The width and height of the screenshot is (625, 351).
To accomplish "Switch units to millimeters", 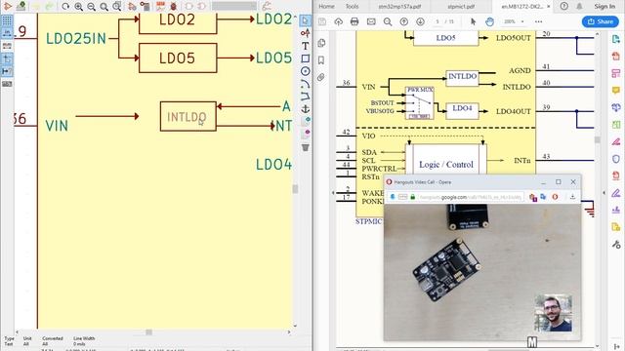I will point(7,46).
